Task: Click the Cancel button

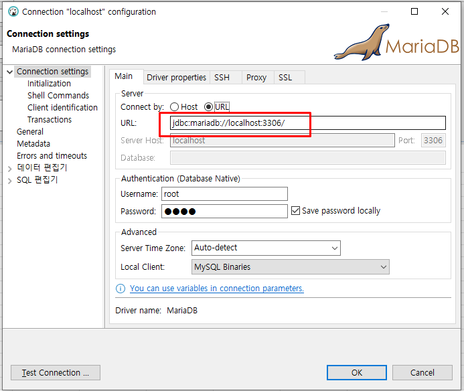Action: coord(422,373)
